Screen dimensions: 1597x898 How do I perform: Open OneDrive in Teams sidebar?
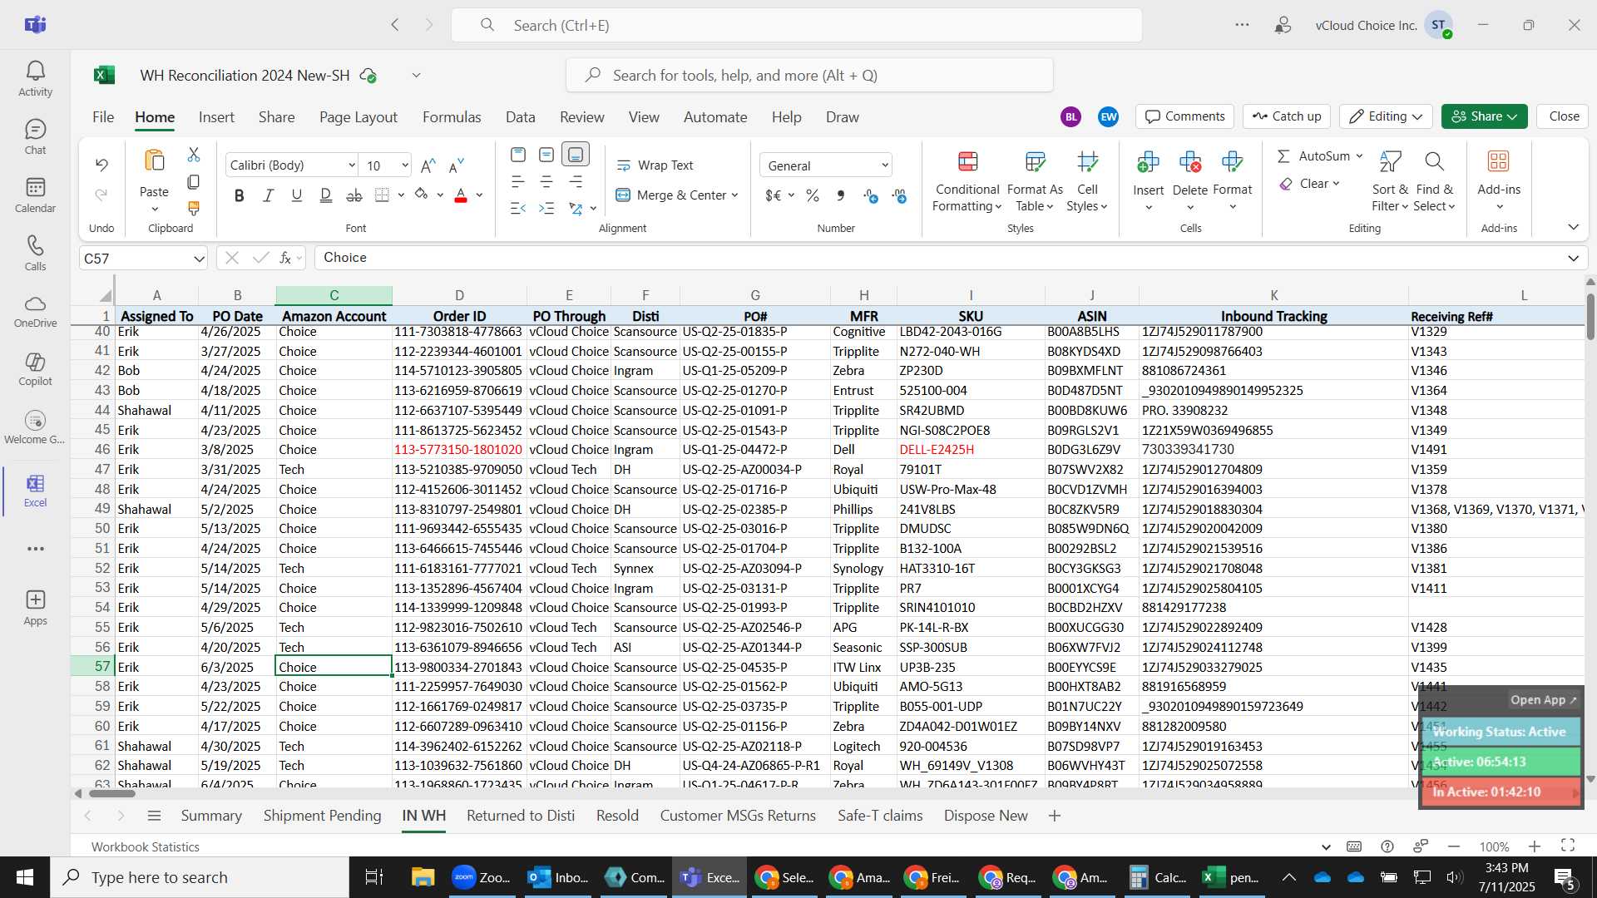tap(35, 311)
